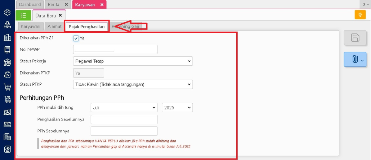The height and width of the screenshot is (160, 371).
Task: Open the 2025 year dropdown
Action: [177, 108]
